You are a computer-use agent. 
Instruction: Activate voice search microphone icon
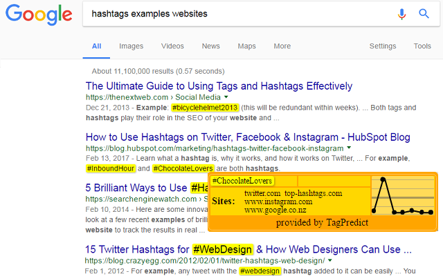(x=401, y=14)
